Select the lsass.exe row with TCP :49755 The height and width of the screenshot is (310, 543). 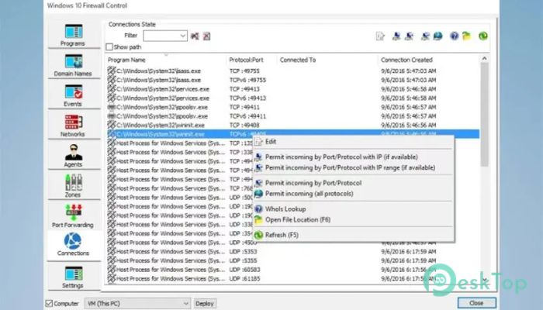[292, 71]
